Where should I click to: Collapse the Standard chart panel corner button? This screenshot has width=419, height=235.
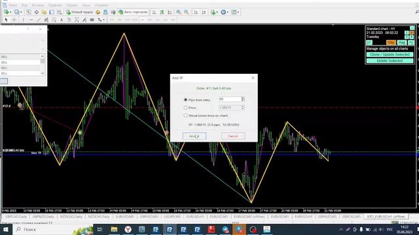pos(412,28)
